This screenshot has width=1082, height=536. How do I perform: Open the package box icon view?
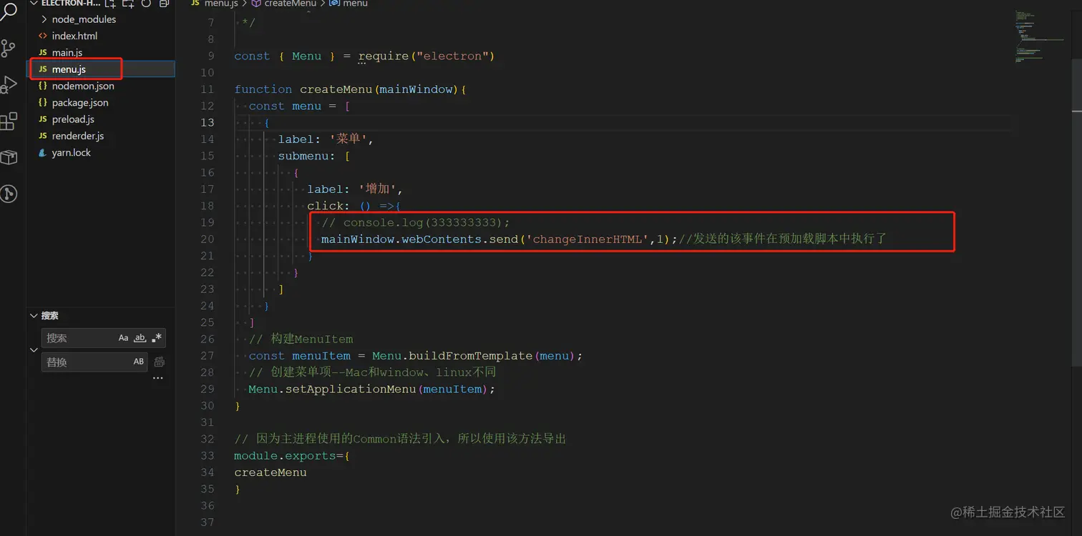[x=9, y=158]
